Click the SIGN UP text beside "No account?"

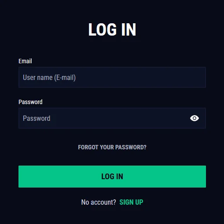(x=131, y=202)
